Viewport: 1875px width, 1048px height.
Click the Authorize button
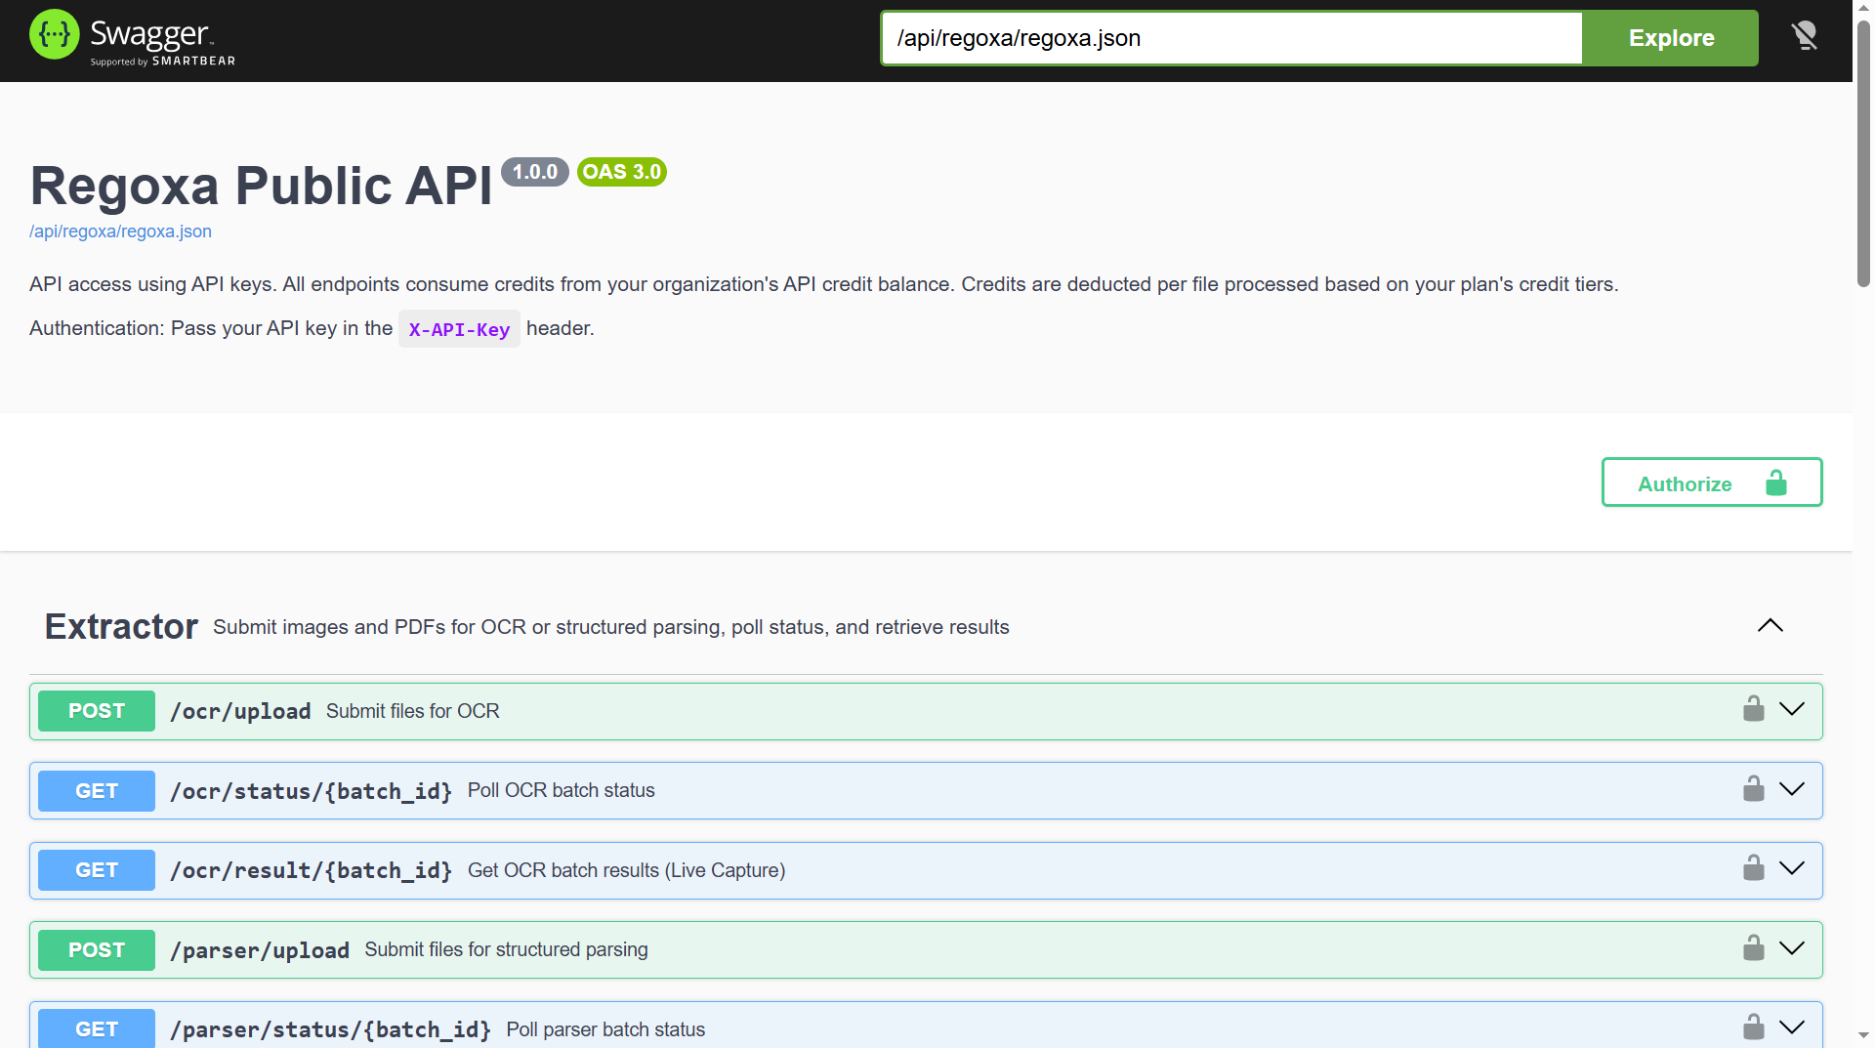pyautogui.click(x=1712, y=482)
